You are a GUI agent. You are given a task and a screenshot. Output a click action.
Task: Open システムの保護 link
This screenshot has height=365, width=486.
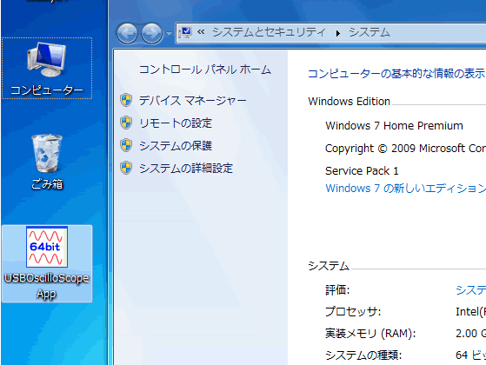coord(176,146)
